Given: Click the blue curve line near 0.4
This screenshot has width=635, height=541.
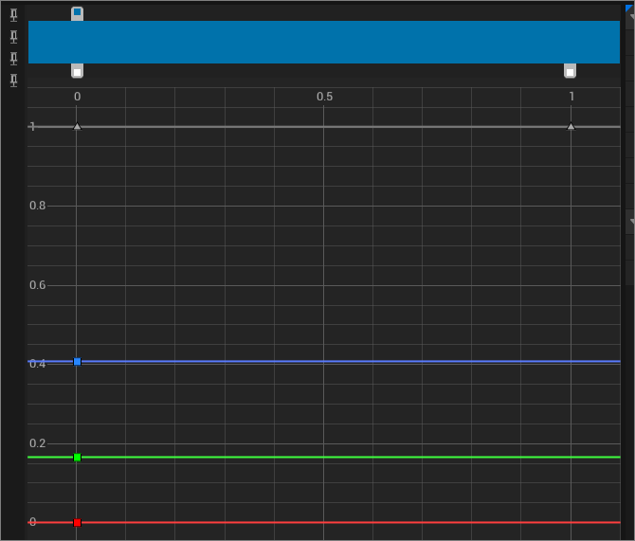Looking at the screenshot, I should click(324, 361).
